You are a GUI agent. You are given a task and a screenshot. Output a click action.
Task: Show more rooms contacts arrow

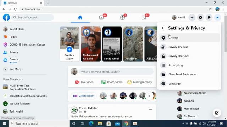pos(149,96)
